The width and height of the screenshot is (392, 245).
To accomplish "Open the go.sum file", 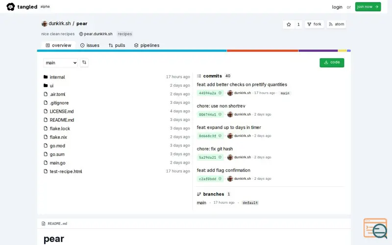I will coord(57,154).
